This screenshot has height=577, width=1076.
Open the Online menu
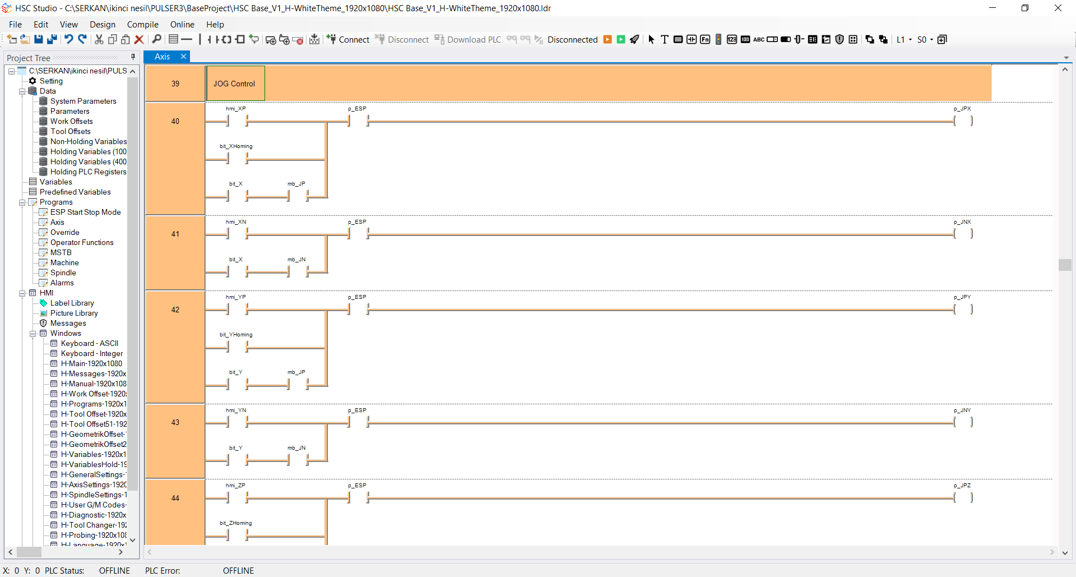click(182, 24)
